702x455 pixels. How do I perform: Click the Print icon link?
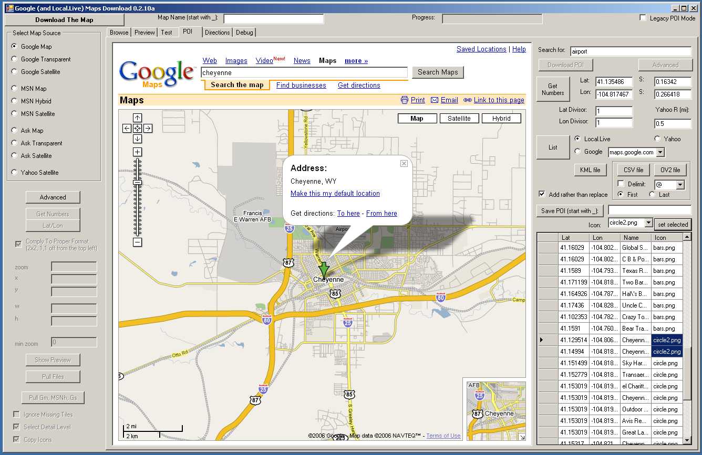(x=404, y=100)
